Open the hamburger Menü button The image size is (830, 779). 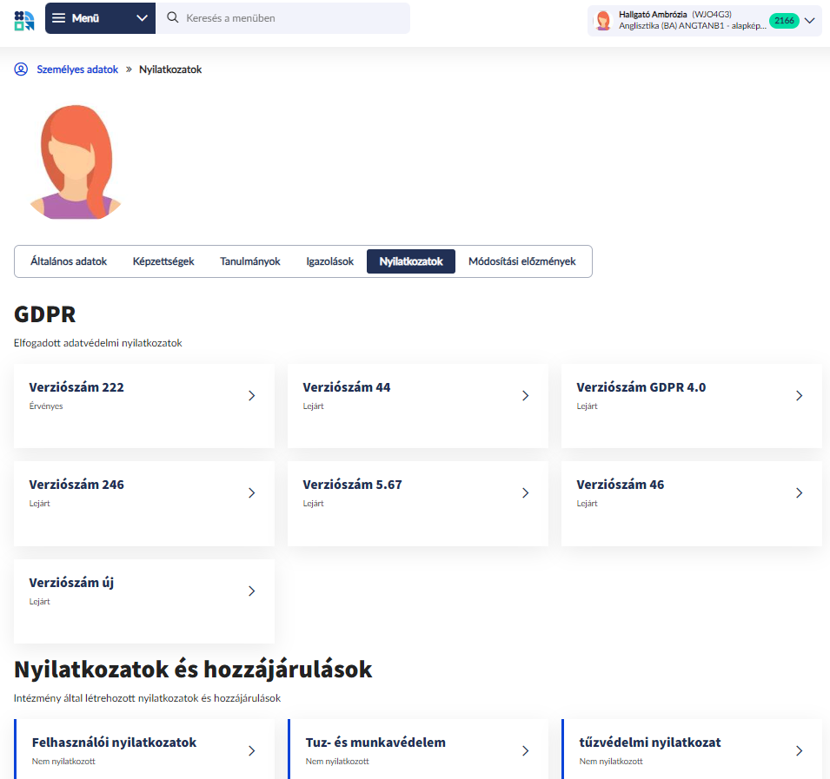pos(100,18)
